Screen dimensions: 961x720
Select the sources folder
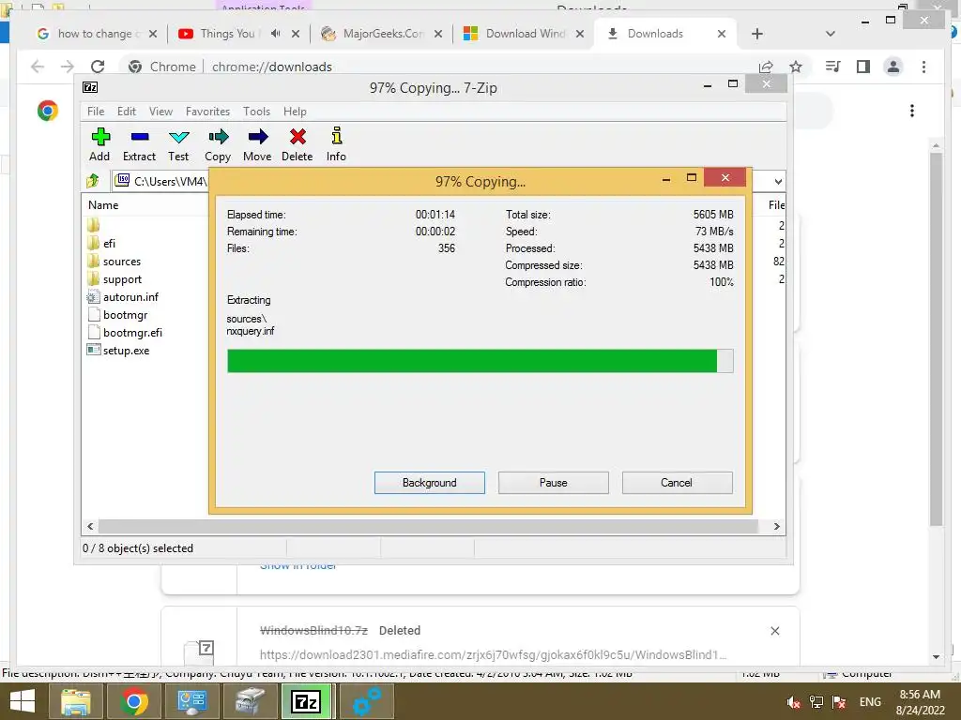point(122,262)
